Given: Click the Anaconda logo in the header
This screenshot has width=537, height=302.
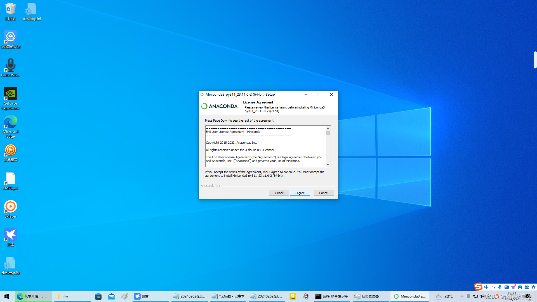Looking at the screenshot, I should coord(220,106).
